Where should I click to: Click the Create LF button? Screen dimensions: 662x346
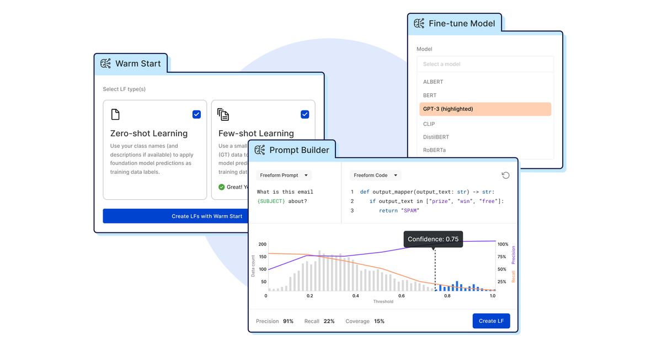[491, 321]
